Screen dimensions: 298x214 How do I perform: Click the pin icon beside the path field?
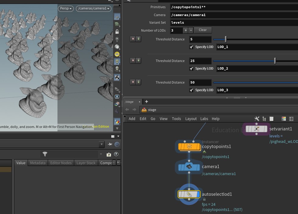pos(110,145)
